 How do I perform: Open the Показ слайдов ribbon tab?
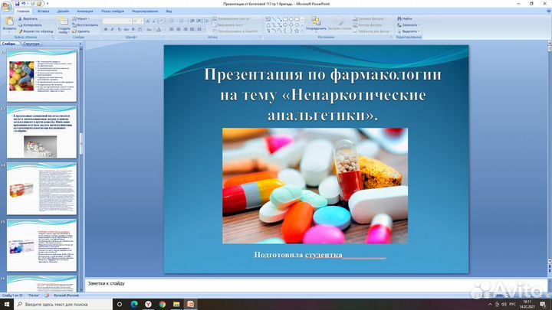(x=113, y=11)
